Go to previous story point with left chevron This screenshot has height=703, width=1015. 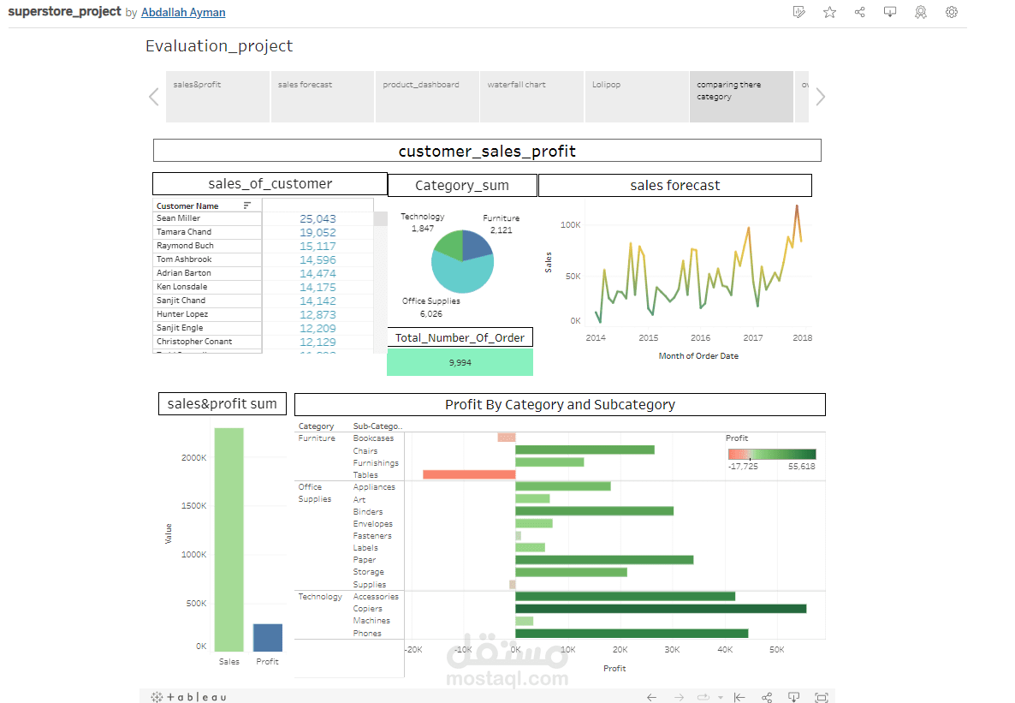[x=154, y=97]
